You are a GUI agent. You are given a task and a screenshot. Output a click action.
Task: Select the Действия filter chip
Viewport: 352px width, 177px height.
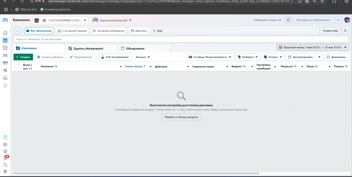pos(139,31)
